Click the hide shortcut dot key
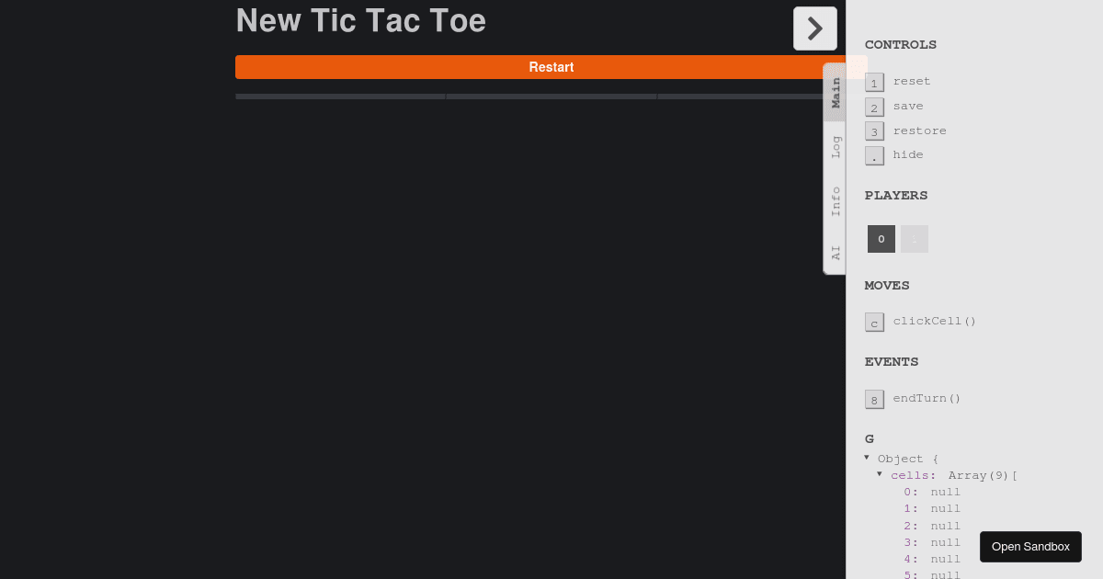Image resolution: width=1103 pixels, height=579 pixels. (x=874, y=155)
